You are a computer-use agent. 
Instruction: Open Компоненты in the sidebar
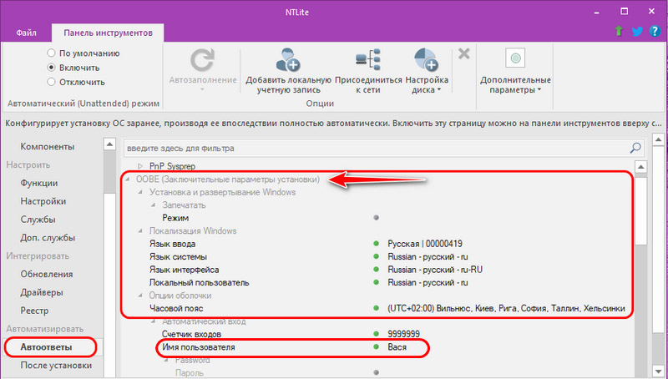(48, 146)
